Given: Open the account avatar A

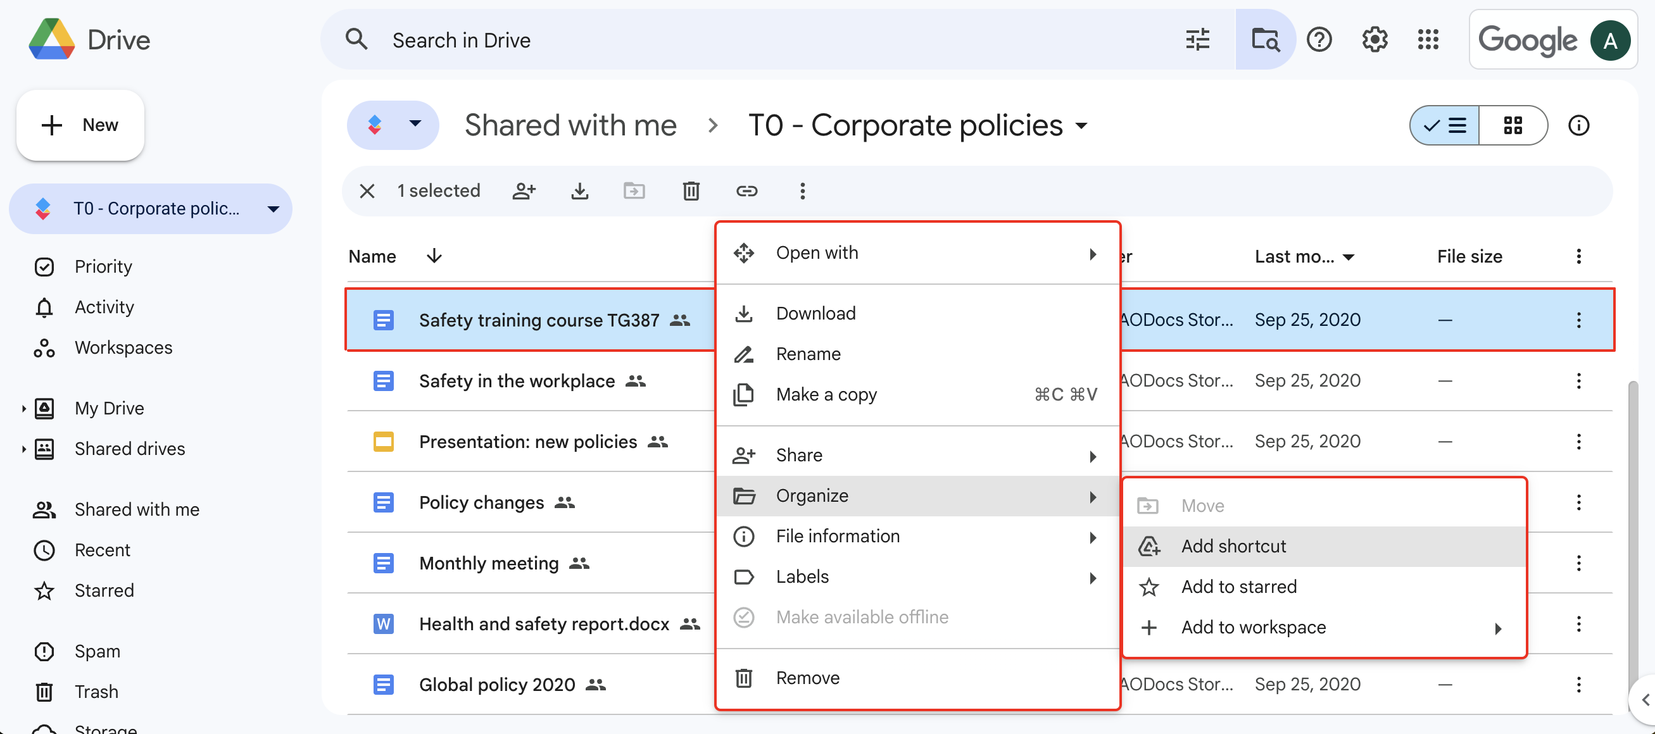Looking at the screenshot, I should (x=1609, y=40).
